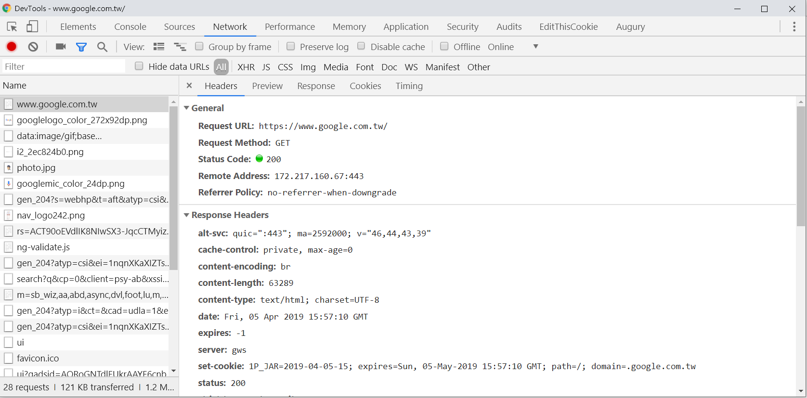The width and height of the screenshot is (807, 398).
Task: Show overview waterfall view icon
Action: click(180, 47)
